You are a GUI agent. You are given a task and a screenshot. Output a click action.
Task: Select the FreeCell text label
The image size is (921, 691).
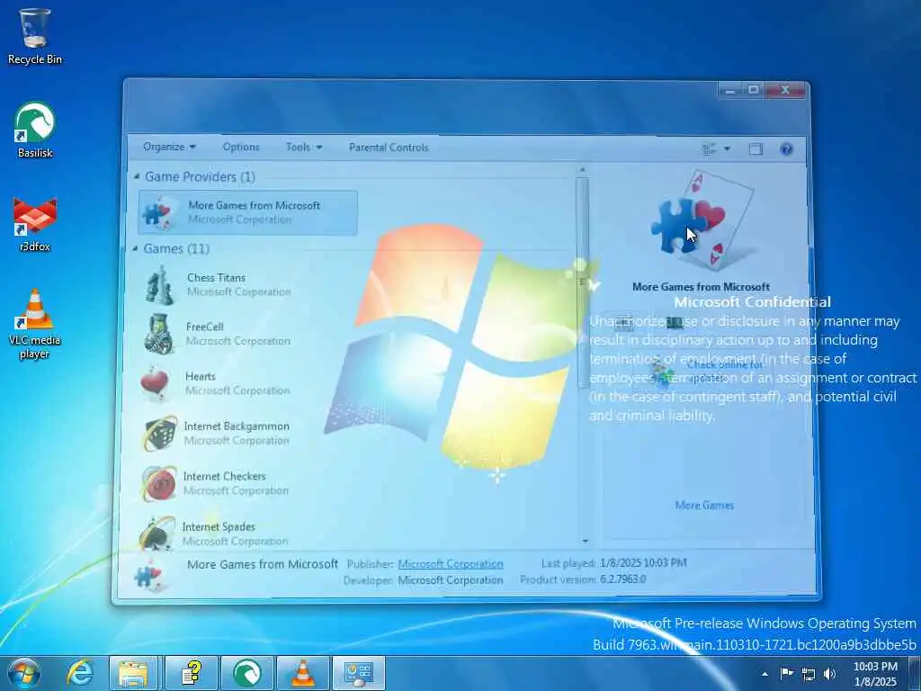tap(204, 327)
